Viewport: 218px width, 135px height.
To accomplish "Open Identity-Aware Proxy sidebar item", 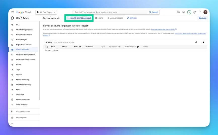I will [x=23, y=85].
